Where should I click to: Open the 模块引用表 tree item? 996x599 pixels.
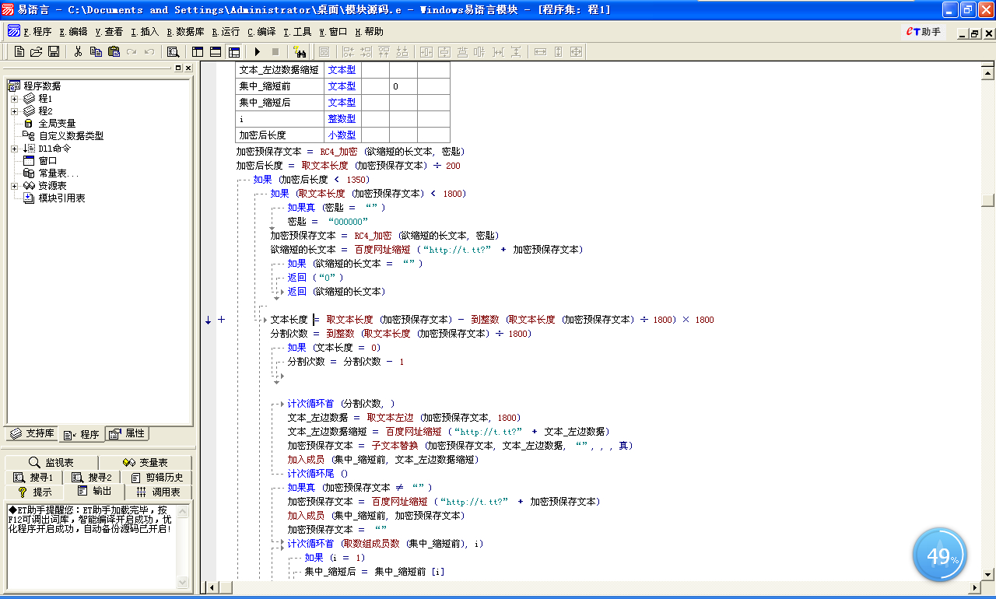tap(61, 198)
